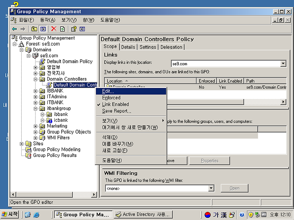This screenshot has width=294, height=220.
Task: Collapse the Domains tree node
Action: tap(22, 50)
